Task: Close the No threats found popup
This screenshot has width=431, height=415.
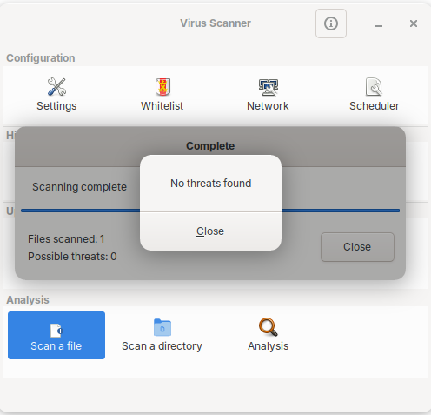Action: coord(210,231)
